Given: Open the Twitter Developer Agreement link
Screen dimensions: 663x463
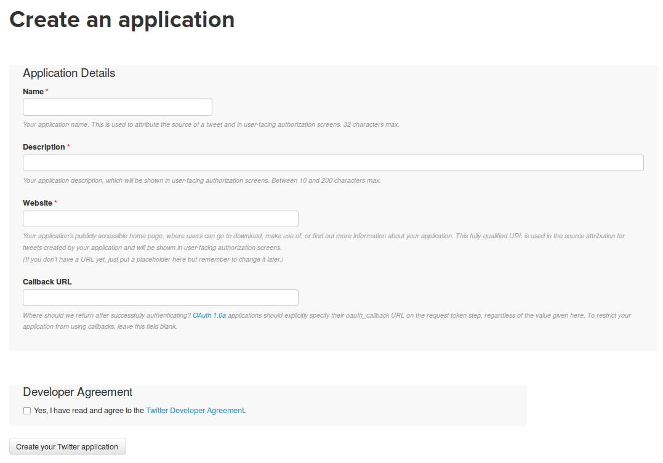Looking at the screenshot, I should click(195, 411).
